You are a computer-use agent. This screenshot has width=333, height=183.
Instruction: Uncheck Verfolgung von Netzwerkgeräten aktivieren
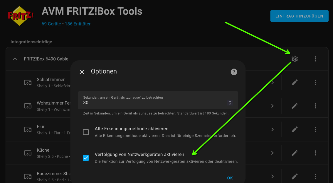pyautogui.click(x=86, y=158)
